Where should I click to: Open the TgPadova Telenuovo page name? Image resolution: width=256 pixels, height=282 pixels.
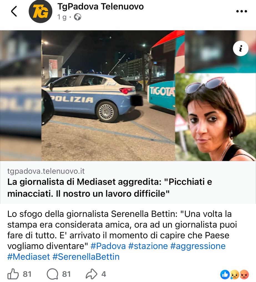[100, 7]
